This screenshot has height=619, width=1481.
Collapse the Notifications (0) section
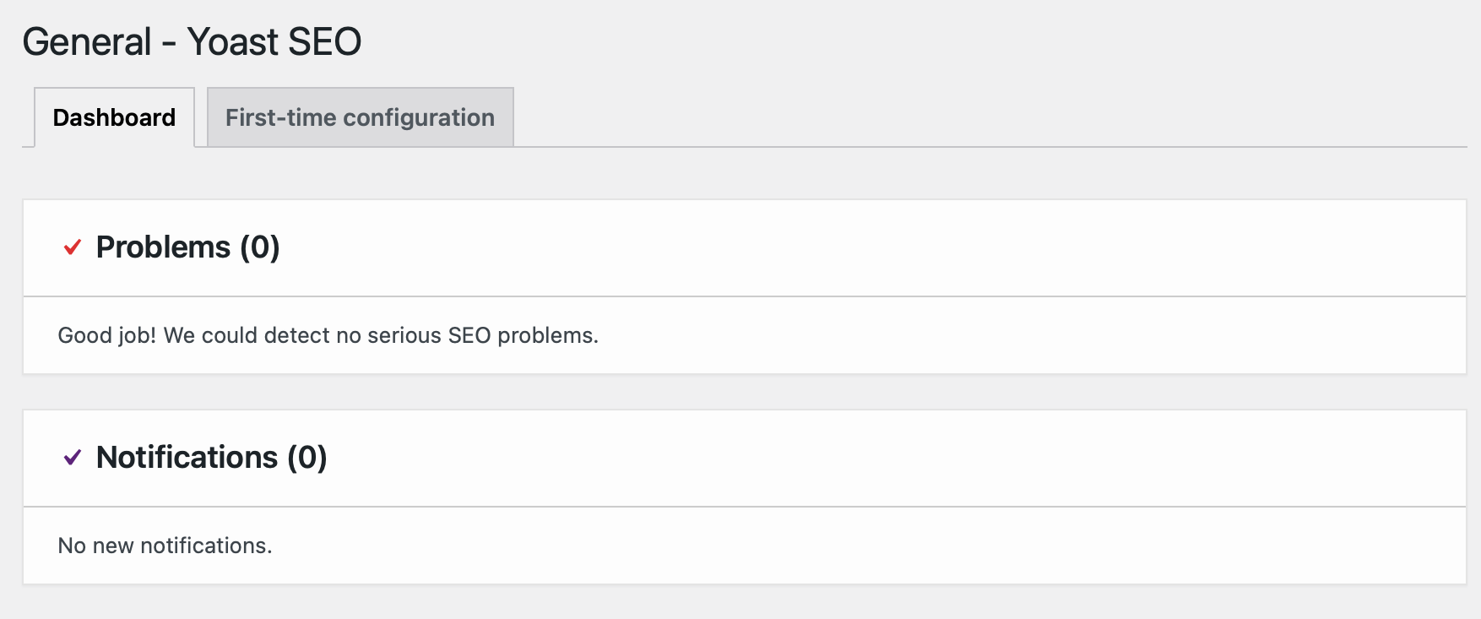211,458
